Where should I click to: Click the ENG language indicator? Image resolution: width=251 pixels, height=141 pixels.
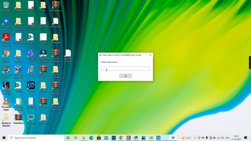click(227, 137)
